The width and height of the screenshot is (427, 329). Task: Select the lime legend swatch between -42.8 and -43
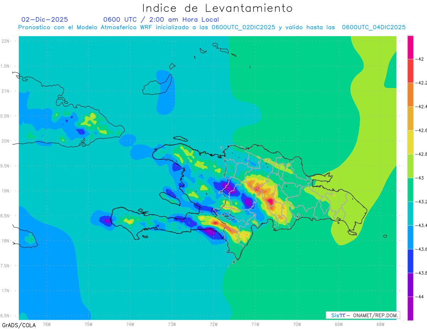410,166
